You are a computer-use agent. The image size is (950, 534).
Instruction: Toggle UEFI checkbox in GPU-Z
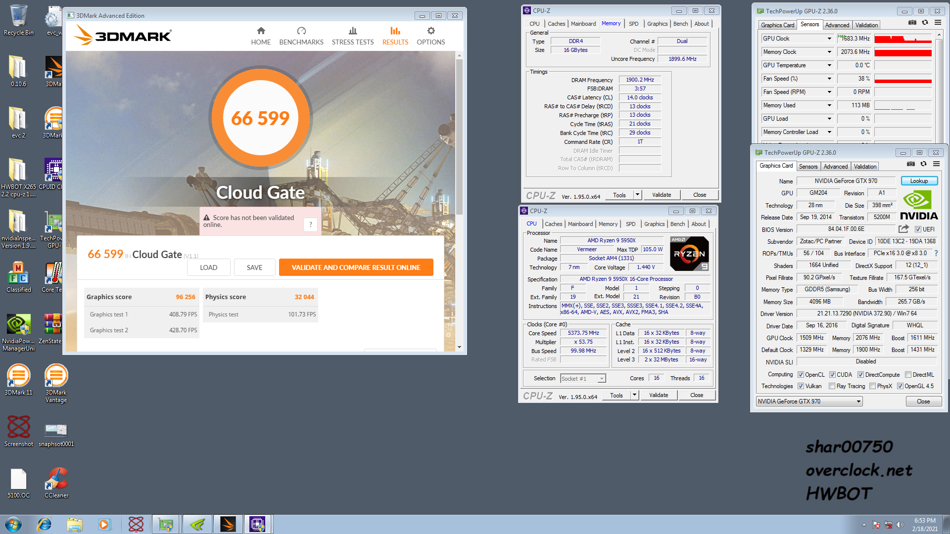(918, 229)
